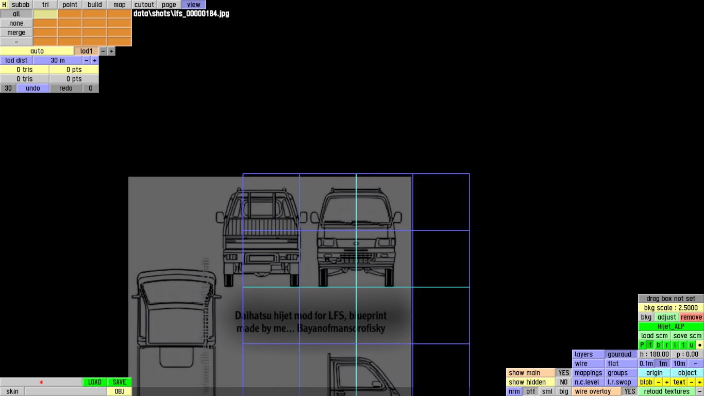The image size is (704, 396).
Task: Click the merge button
Action: (16, 32)
